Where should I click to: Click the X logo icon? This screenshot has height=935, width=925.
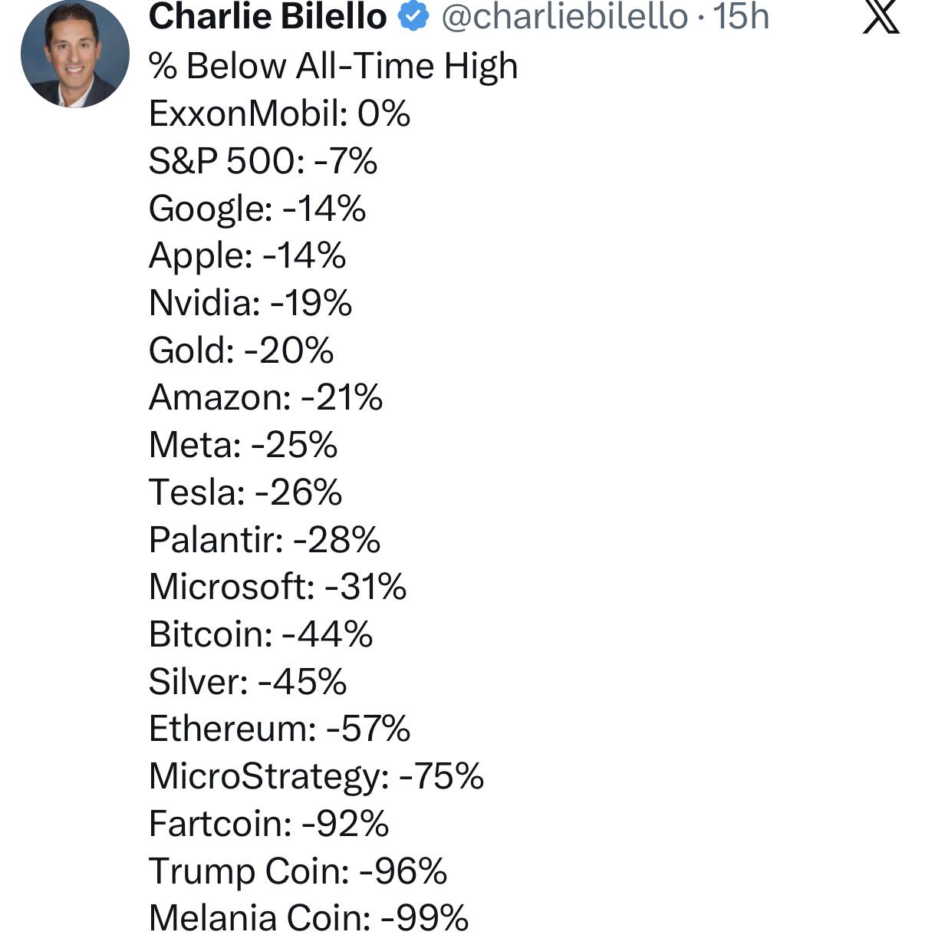point(880,17)
